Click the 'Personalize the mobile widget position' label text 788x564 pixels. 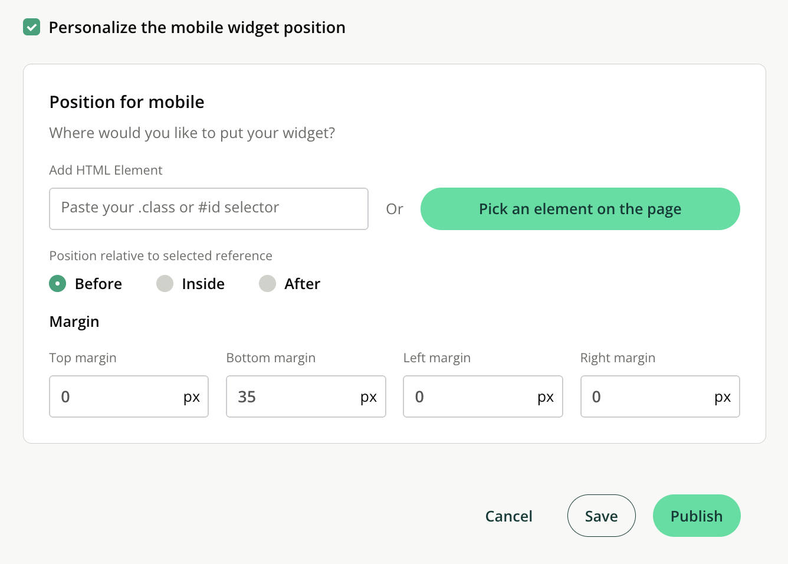(197, 28)
